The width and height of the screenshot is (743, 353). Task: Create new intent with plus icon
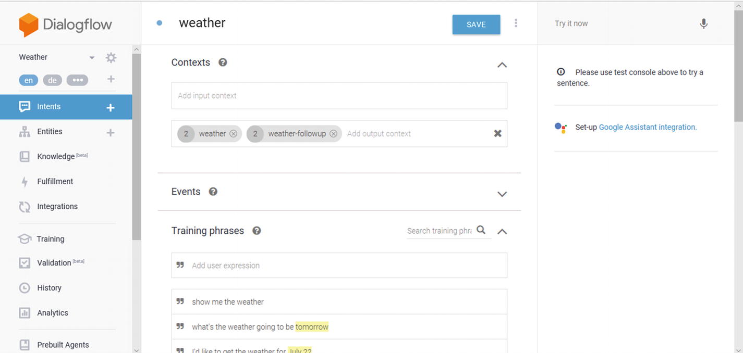coord(111,107)
